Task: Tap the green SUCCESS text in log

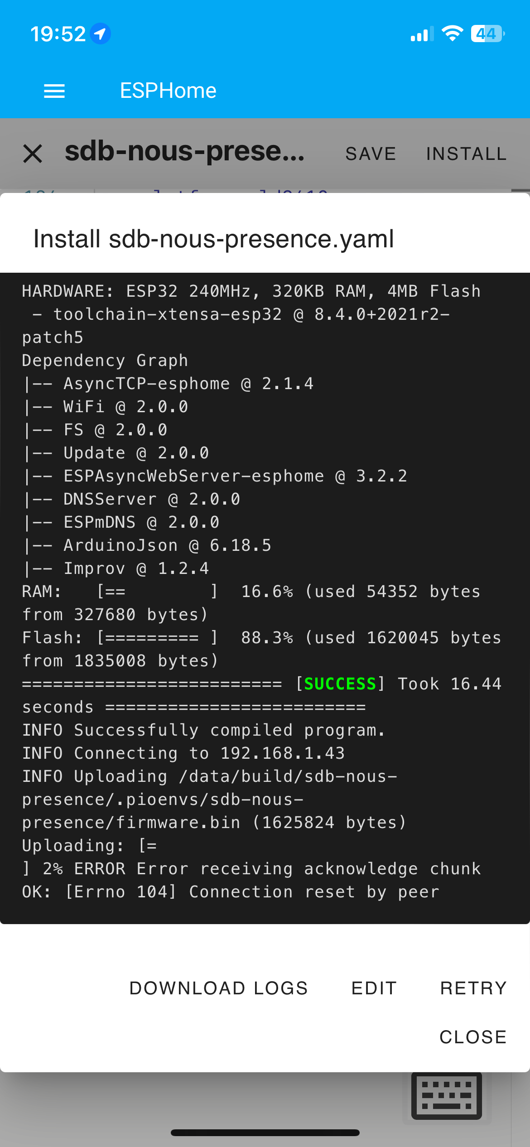Action: pyautogui.click(x=340, y=684)
